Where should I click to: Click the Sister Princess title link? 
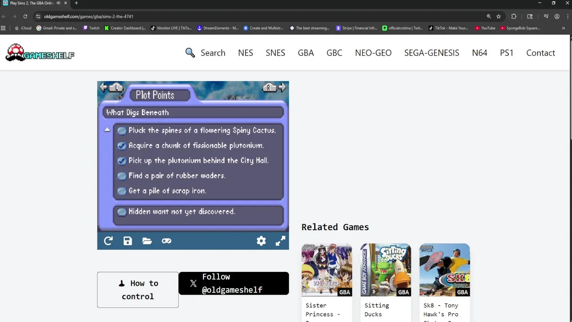click(323, 312)
